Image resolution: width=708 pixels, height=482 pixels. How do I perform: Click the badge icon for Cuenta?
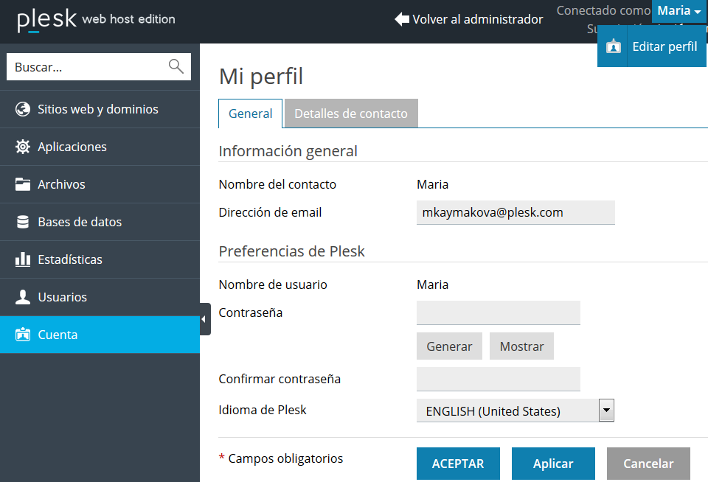[x=23, y=335]
